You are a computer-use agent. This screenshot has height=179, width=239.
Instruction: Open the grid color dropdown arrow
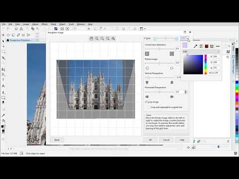[x=188, y=38]
